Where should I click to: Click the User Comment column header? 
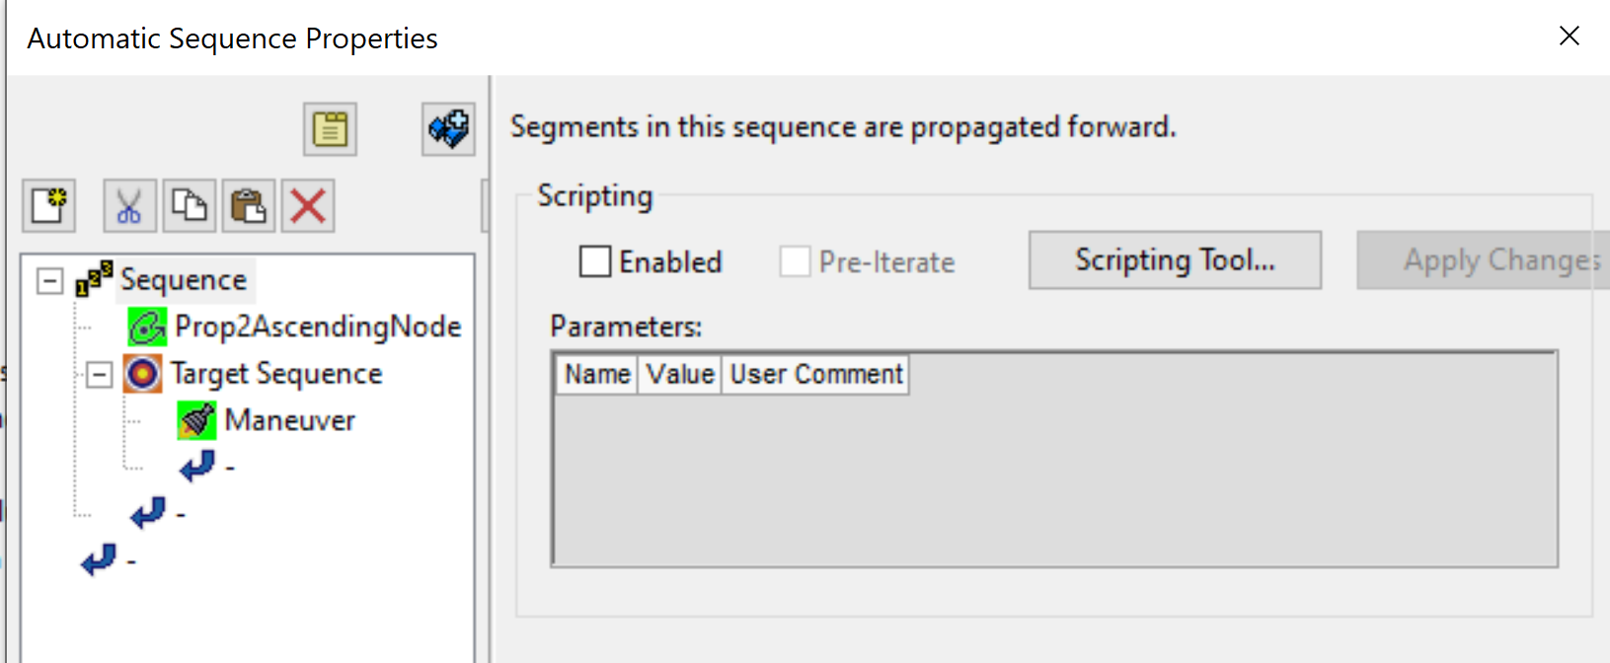pyautogui.click(x=815, y=375)
